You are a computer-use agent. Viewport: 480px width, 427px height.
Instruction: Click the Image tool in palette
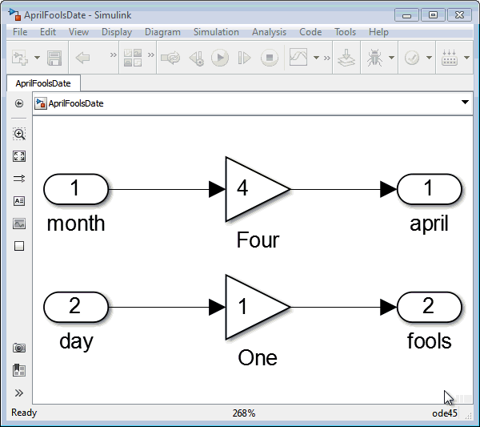pyautogui.click(x=19, y=224)
